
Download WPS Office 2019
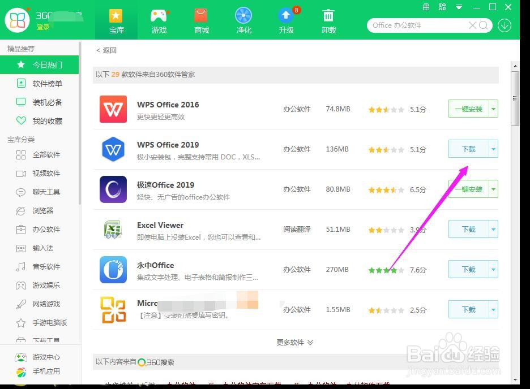point(468,149)
